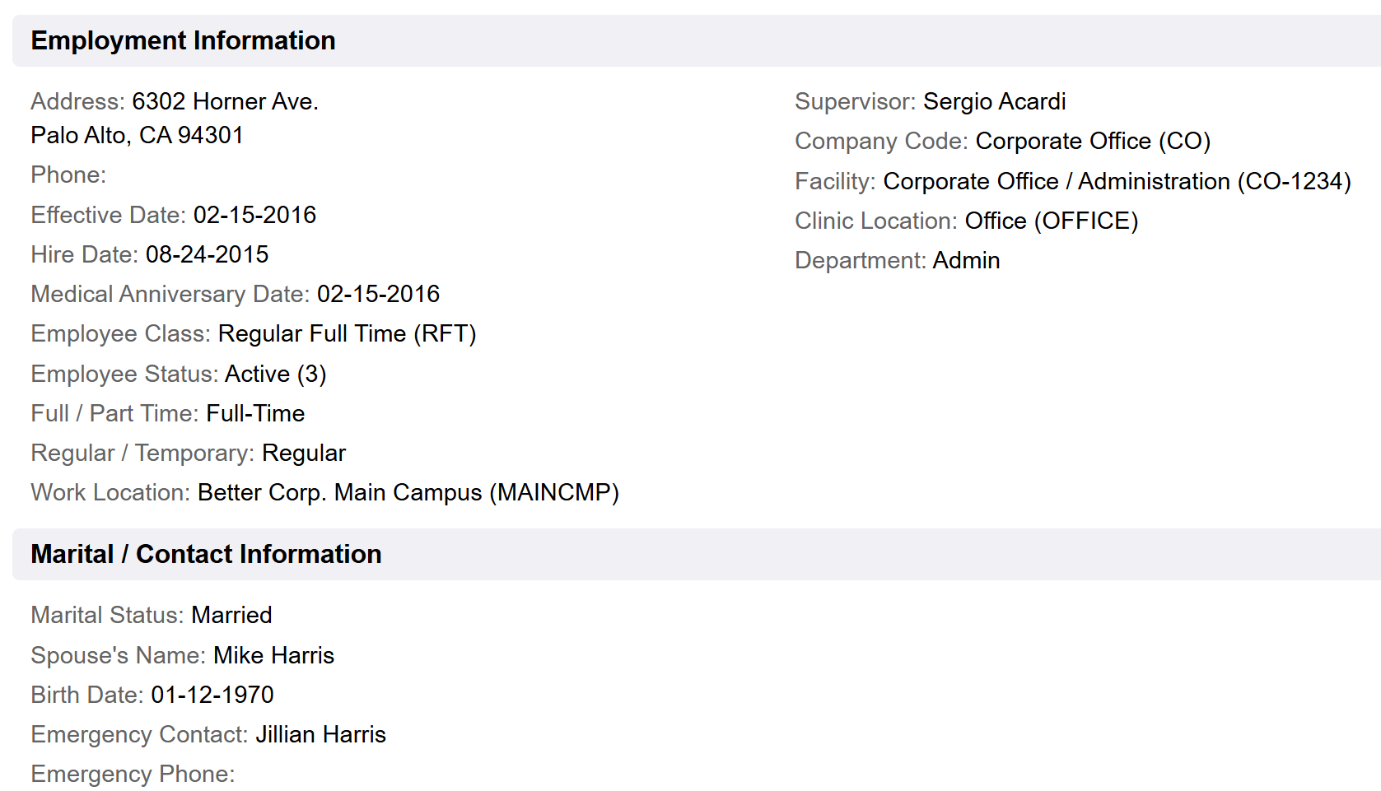Click the Employee Status Active (3) value

point(275,374)
